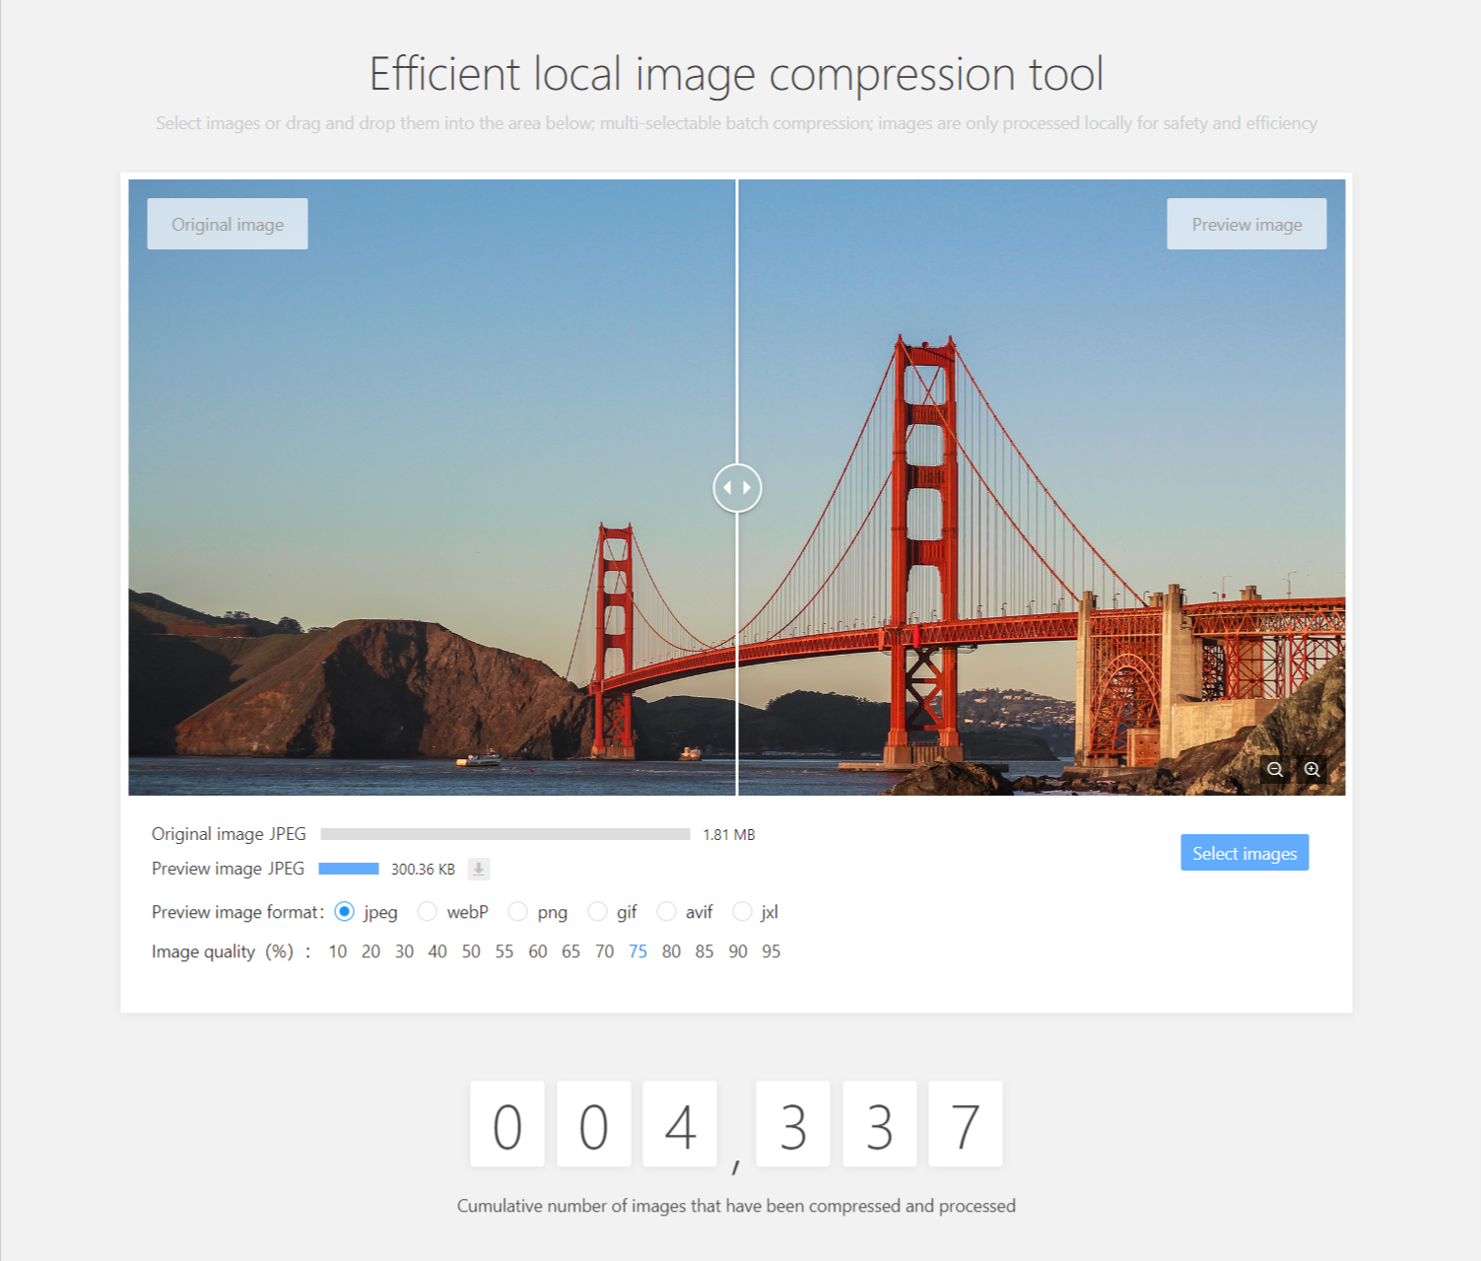This screenshot has width=1481, height=1261.
Task: Set image quality to 80
Action: 671,951
